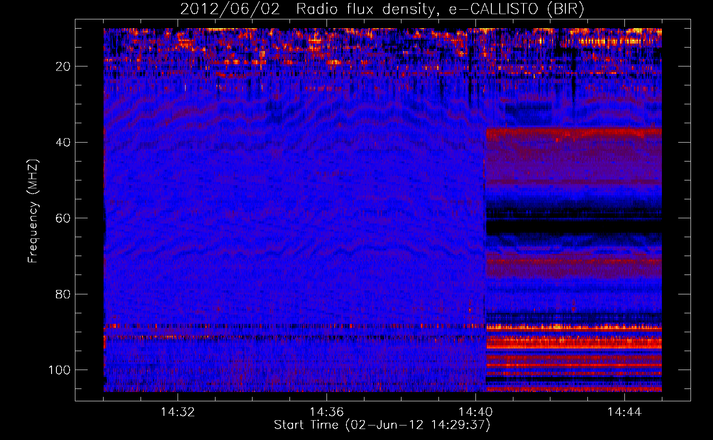
Task: Click the 14:40 time tick label
Action: pos(475,412)
